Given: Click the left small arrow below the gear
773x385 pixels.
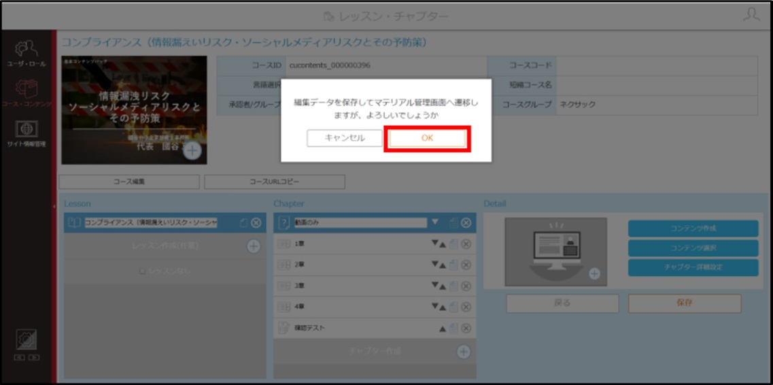Looking at the screenshot, I should tap(19, 357).
